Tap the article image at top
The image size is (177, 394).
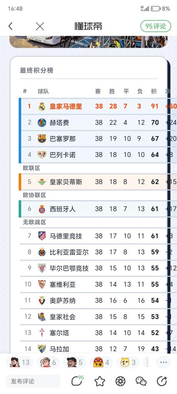pos(88,42)
